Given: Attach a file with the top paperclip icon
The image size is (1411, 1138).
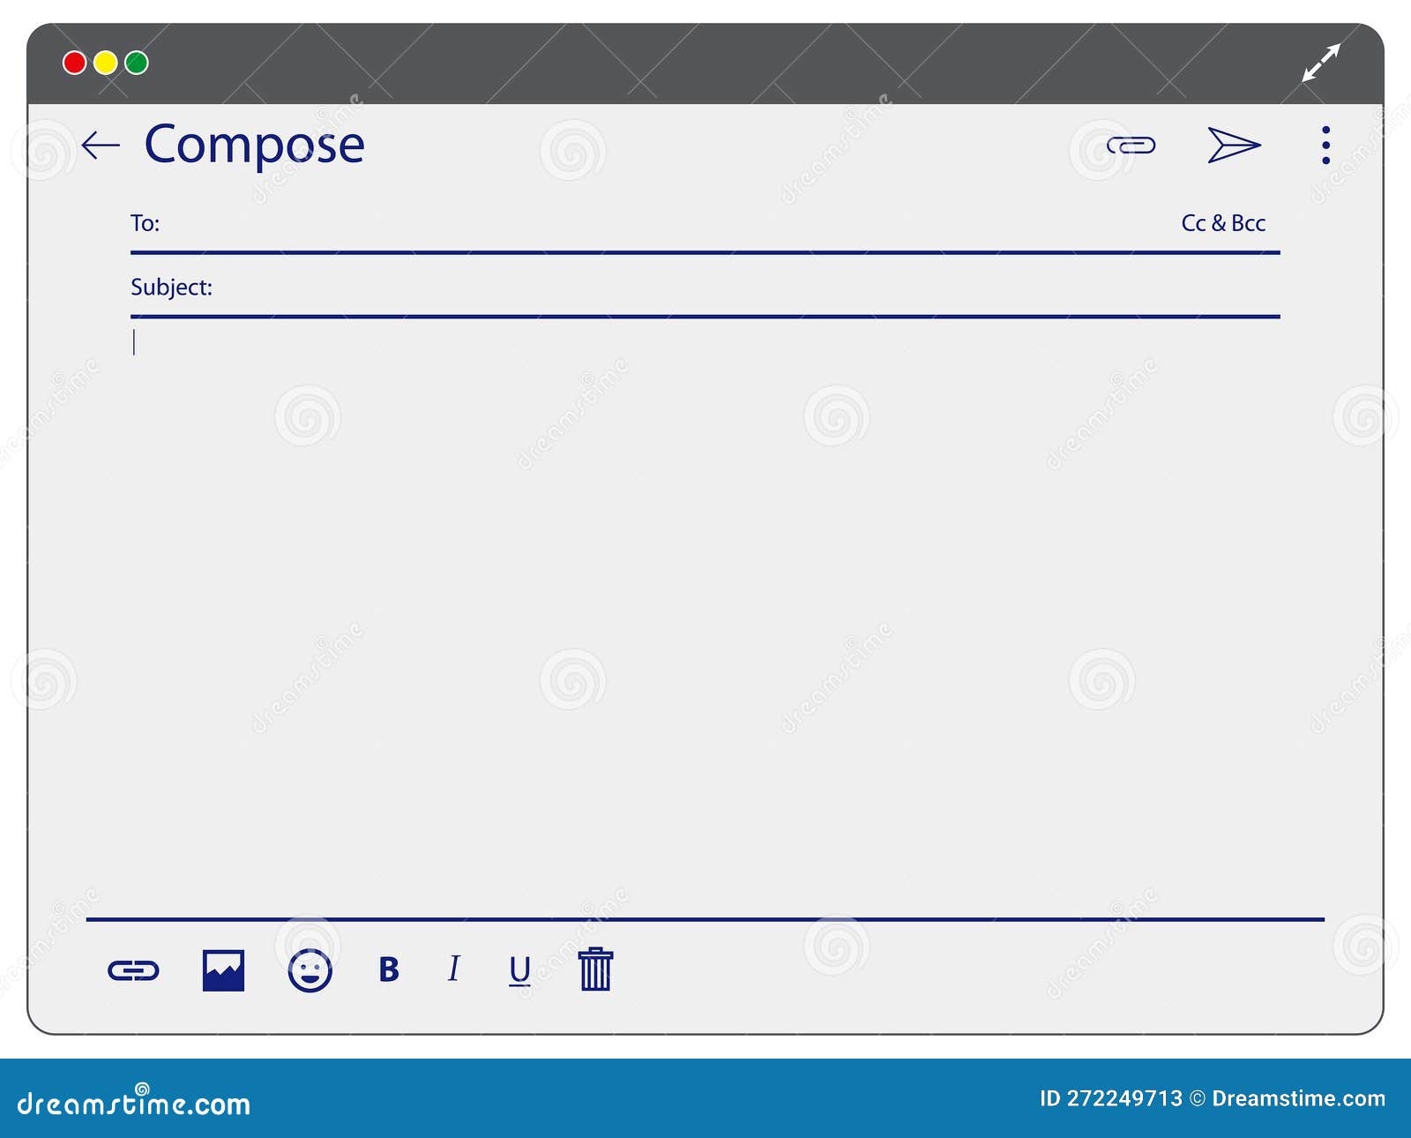Looking at the screenshot, I should [x=1131, y=146].
